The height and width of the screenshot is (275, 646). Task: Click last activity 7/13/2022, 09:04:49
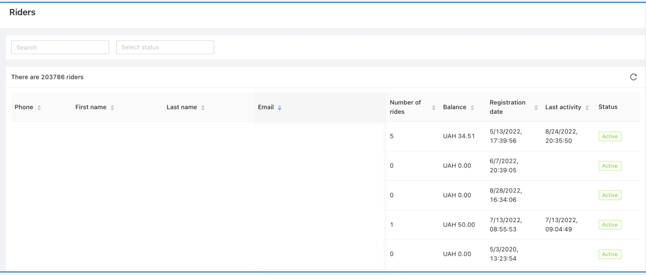pos(561,225)
